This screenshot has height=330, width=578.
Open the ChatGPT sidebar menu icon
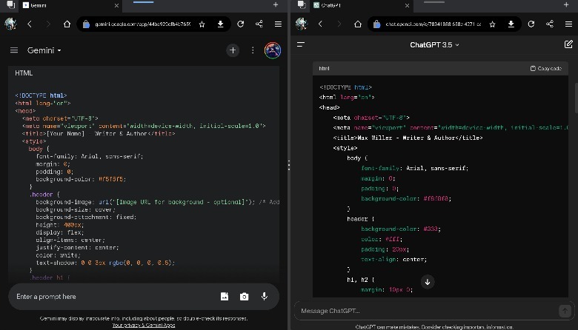301,45
